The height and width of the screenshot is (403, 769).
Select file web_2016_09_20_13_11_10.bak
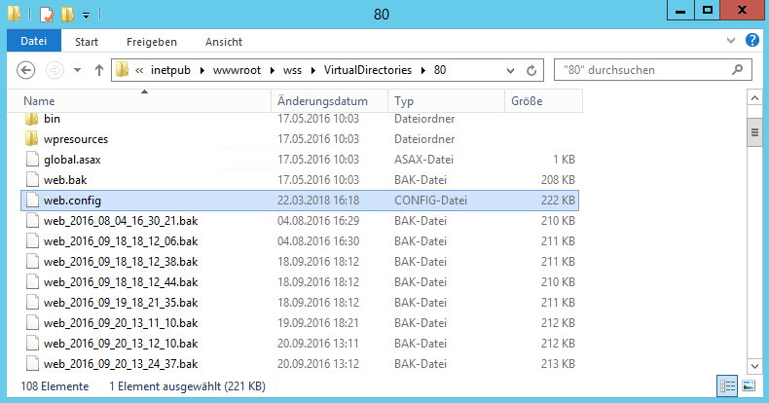coord(121,323)
